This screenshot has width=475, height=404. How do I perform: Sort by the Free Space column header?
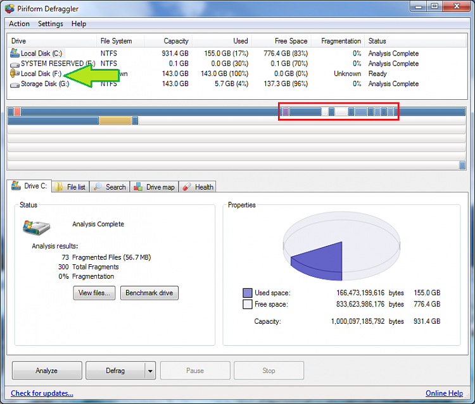pyautogui.click(x=281, y=41)
